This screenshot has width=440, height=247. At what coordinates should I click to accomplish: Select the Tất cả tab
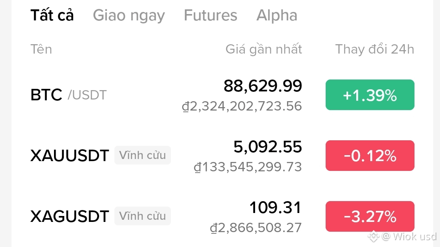tap(52, 16)
